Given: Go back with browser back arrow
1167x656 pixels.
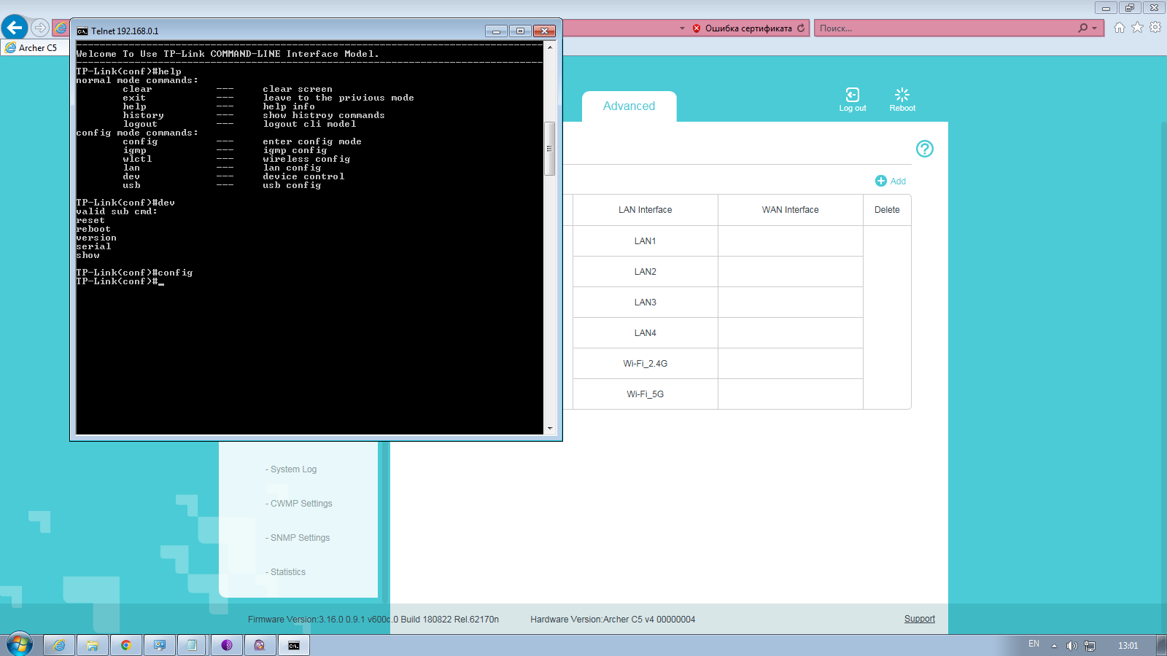Looking at the screenshot, I should click(15, 28).
